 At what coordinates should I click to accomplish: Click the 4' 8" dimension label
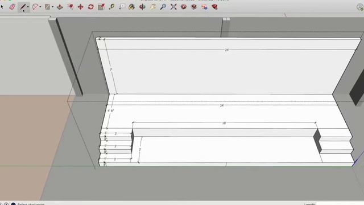coord(110,111)
